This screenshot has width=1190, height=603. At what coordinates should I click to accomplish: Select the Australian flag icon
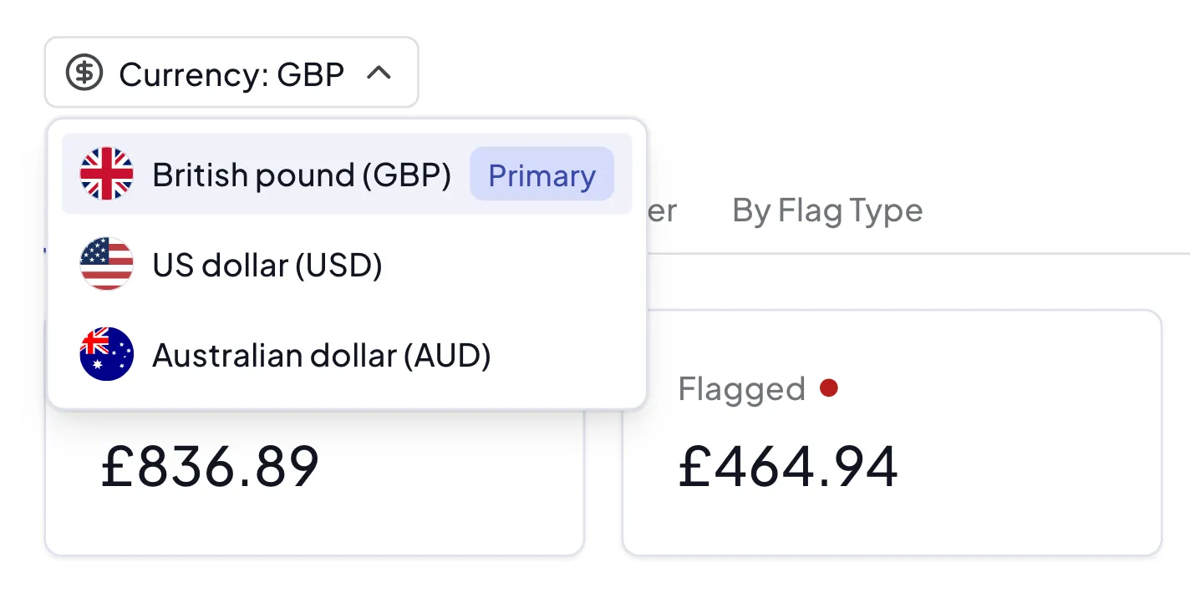tap(106, 354)
